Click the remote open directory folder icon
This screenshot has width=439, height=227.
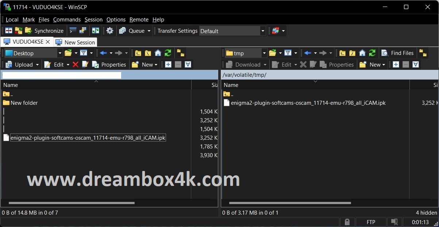pos(273,53)
